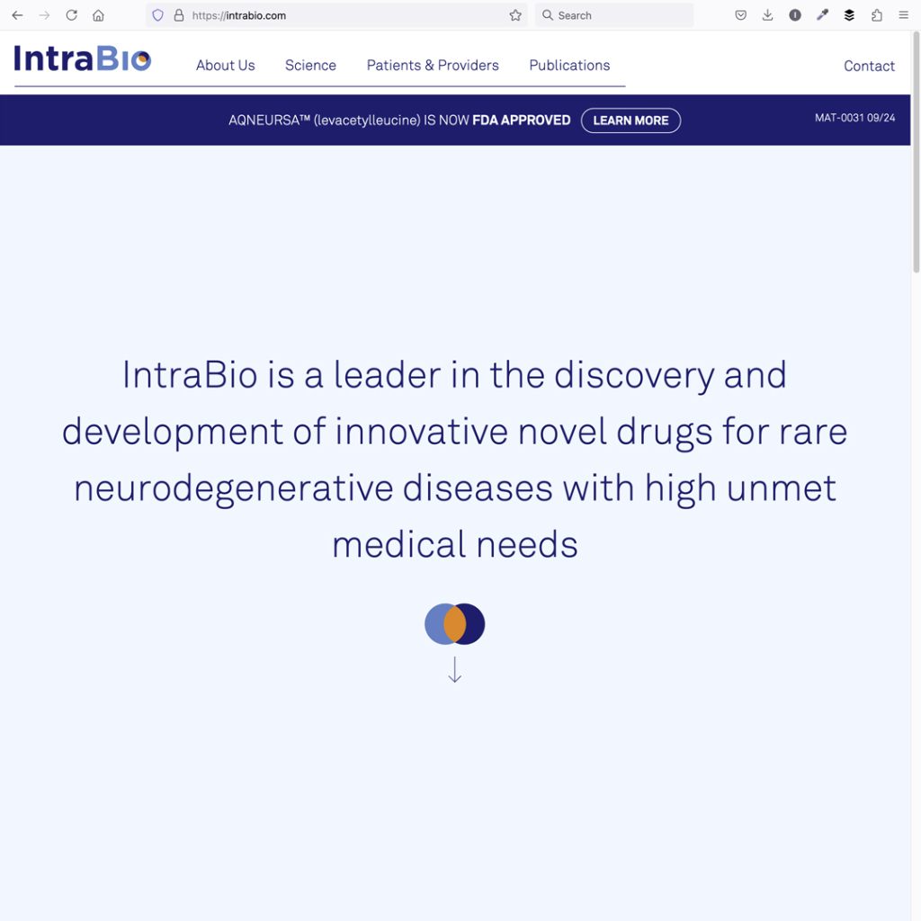Screen dimensions: 921x921
Task: Open the Firefox hamburger menu
Action: coord(904,15)
